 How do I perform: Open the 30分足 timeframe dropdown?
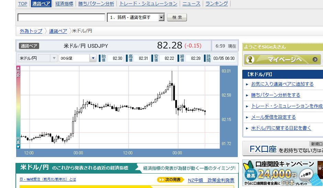[x=77, y=58]
